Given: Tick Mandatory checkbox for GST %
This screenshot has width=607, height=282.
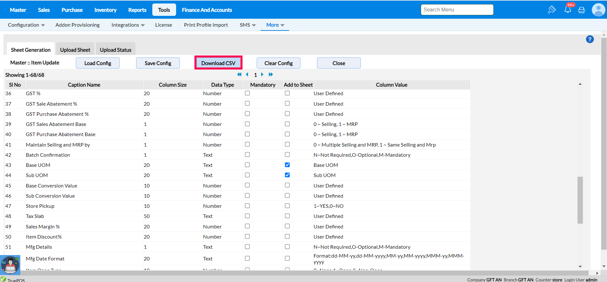Looking at the screenshot, I should [x=247, y=93].
